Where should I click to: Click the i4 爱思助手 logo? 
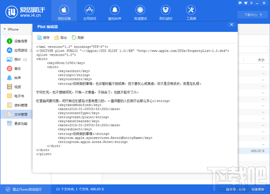(25, 12)
